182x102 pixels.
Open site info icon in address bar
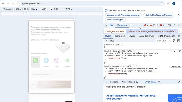20,3
